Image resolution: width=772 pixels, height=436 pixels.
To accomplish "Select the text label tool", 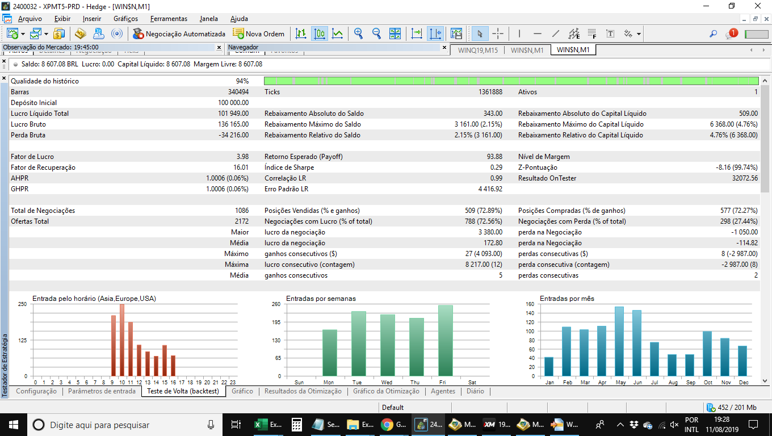I will point(610,33).
